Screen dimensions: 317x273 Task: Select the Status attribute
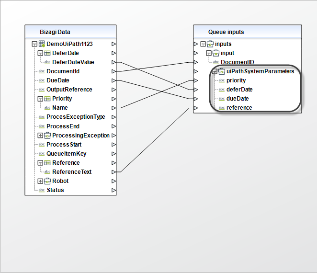click(x=56, y=190)
